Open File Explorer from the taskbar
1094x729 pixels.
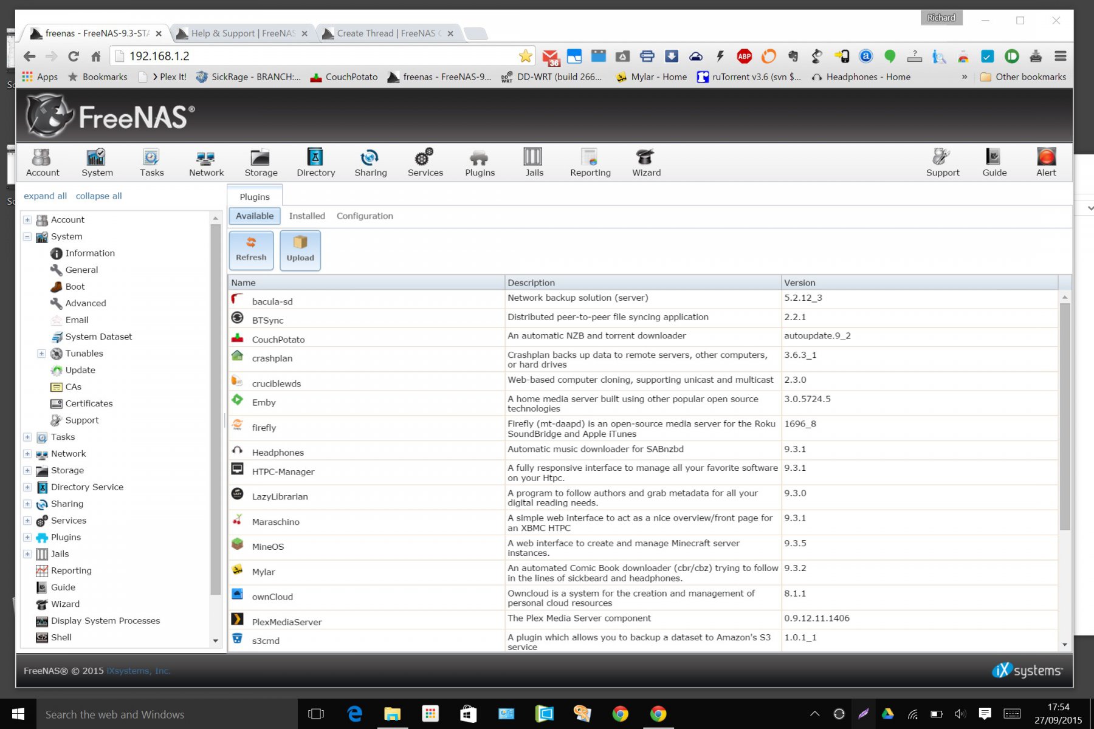point(392,714)
